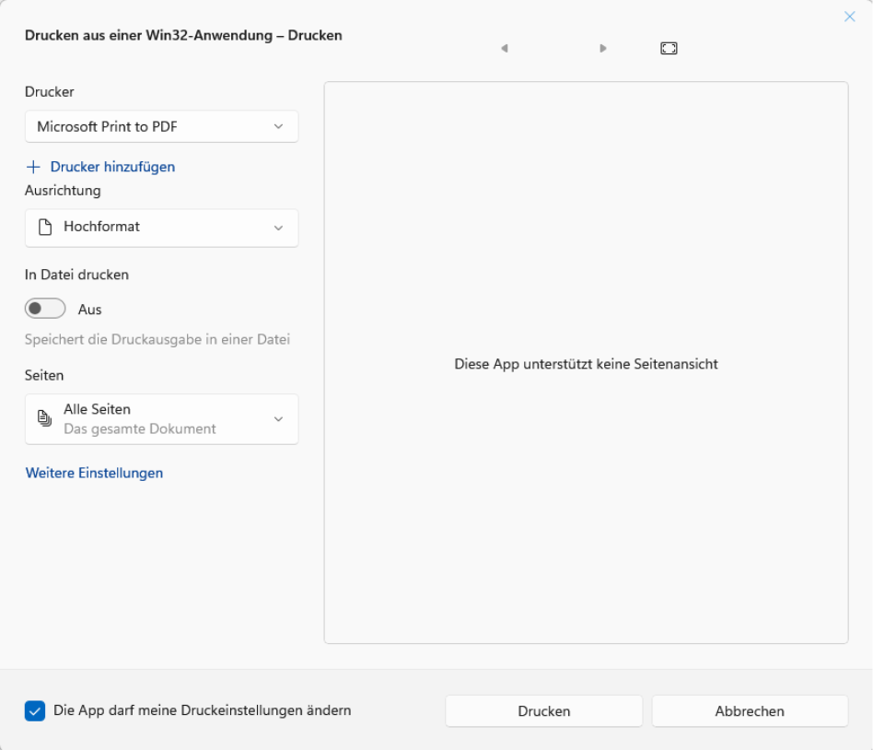Click the 'Seiten' section label
The image size is (873, 750).
[x=44, y=376]
